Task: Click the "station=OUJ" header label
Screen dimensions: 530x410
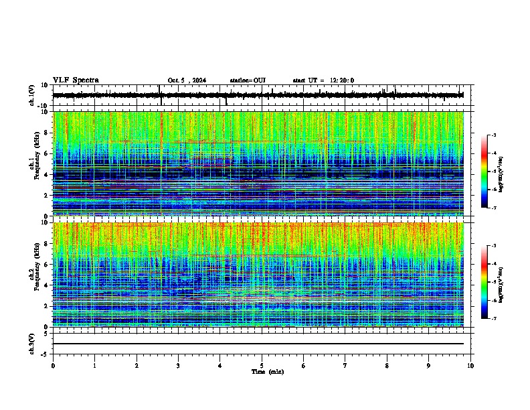Action: tap(248, 80)
